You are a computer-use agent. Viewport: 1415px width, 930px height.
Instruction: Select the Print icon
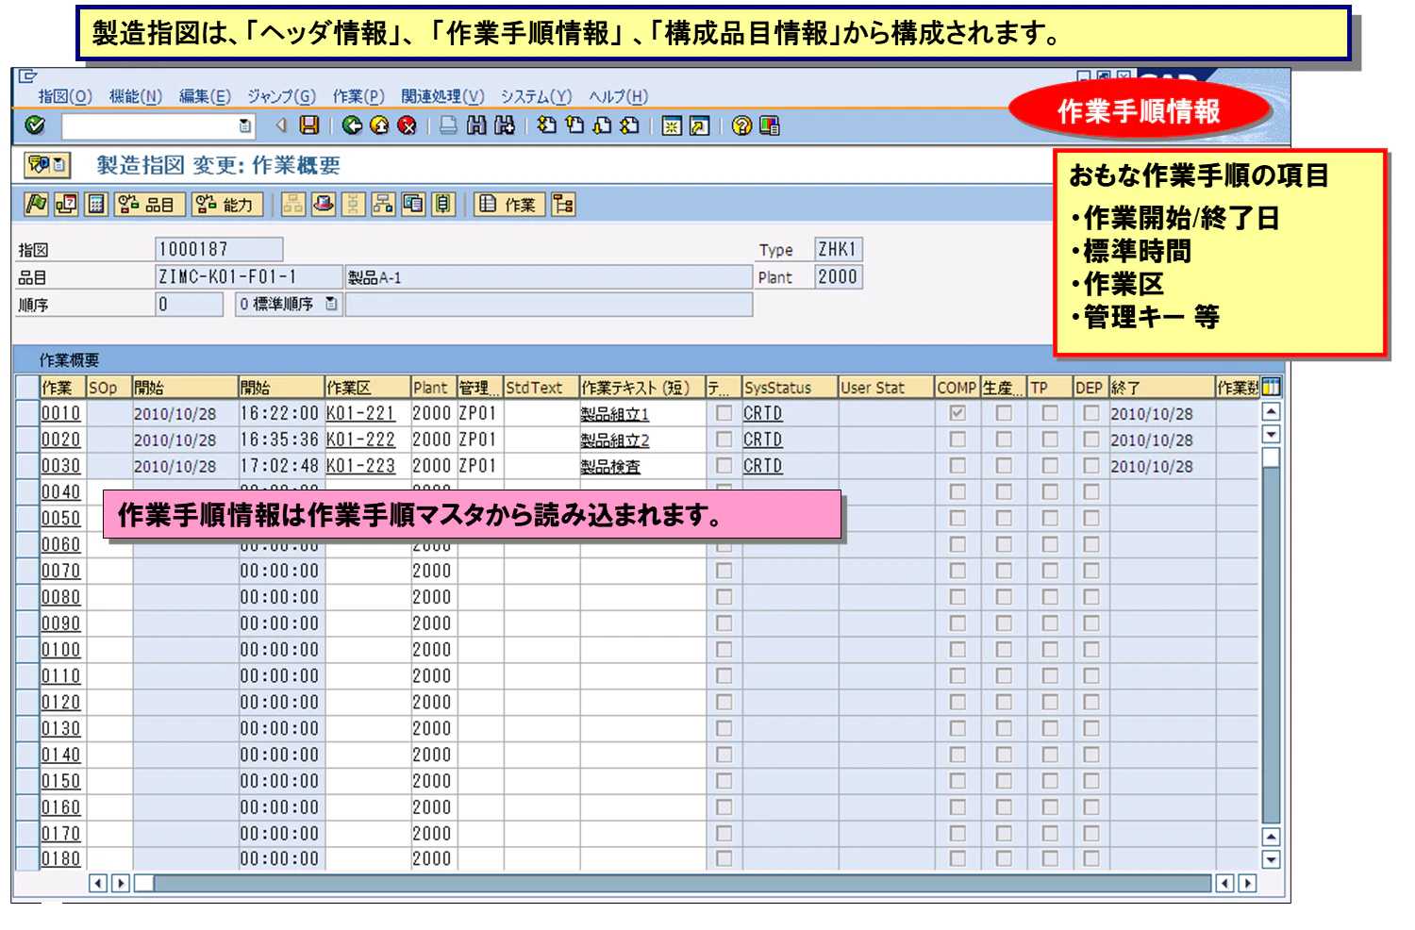point(448,126)
